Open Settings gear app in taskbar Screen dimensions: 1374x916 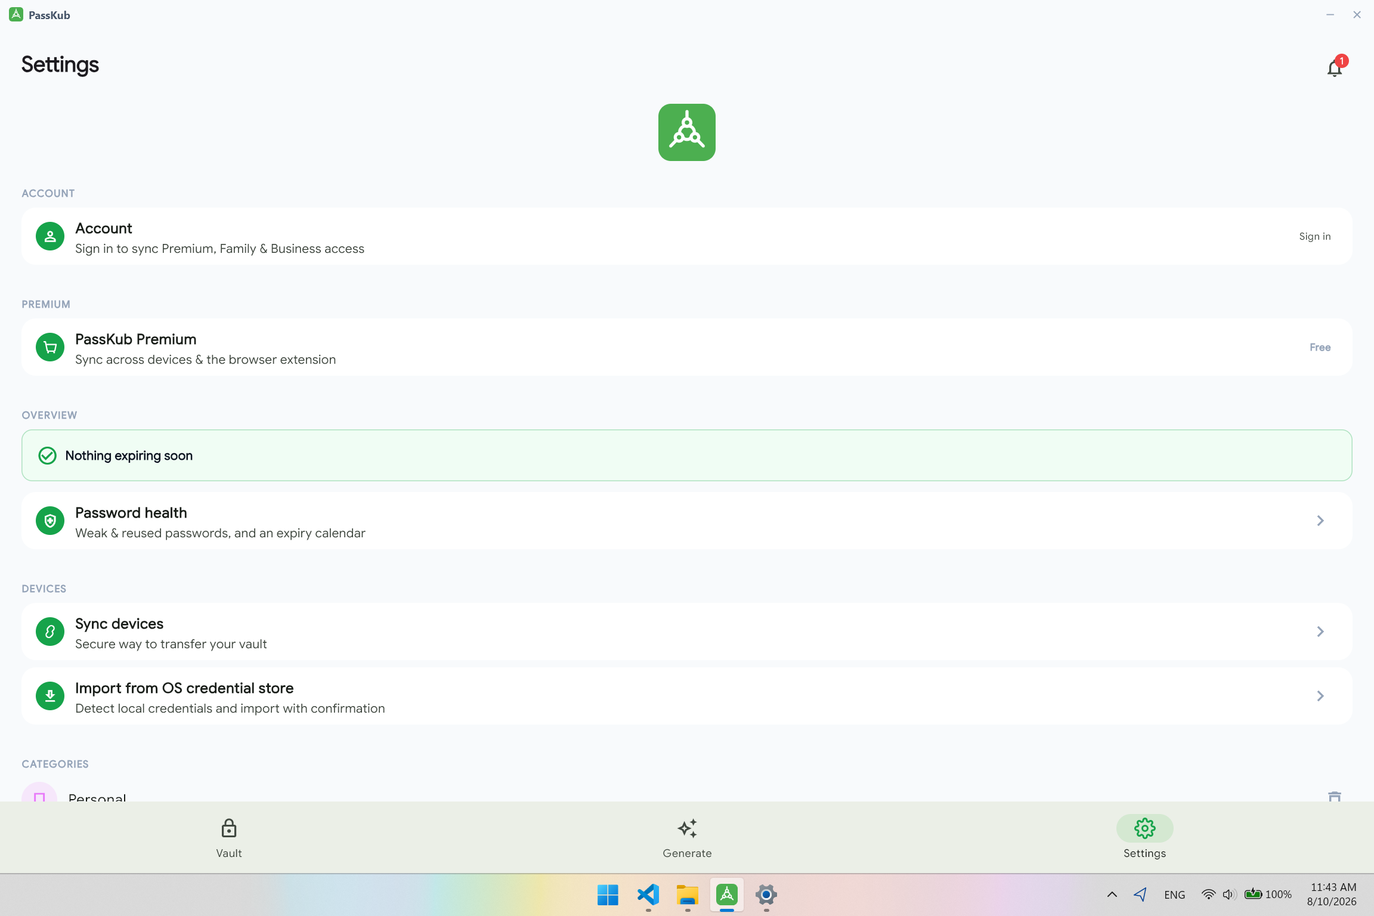coord(766,895)
